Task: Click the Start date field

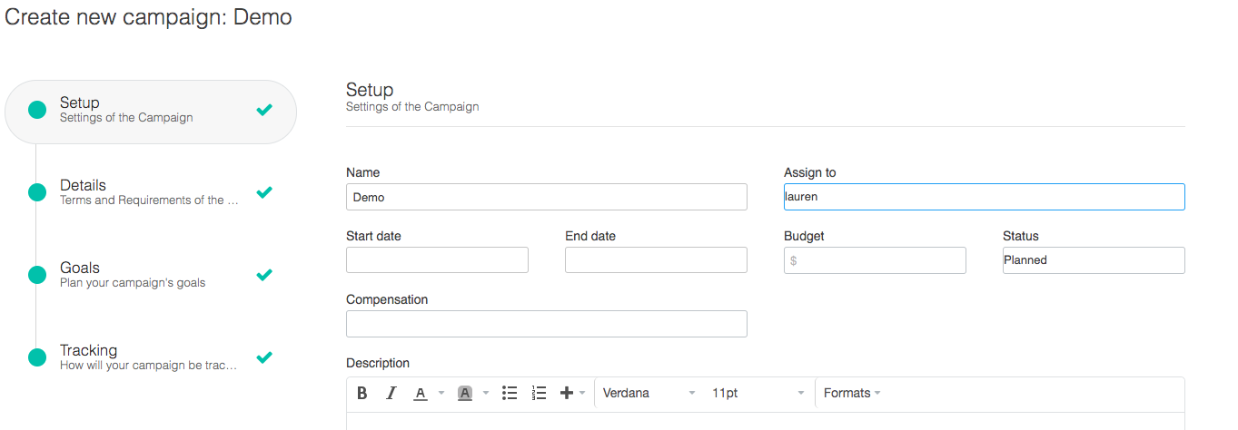Action: (x=437, y=260)
